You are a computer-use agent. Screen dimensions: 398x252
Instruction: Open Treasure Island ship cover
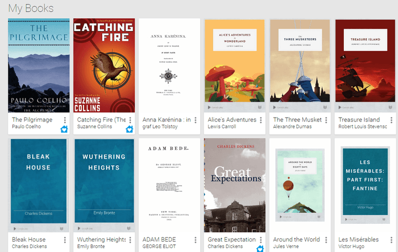365,65
